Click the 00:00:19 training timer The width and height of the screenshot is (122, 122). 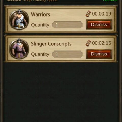tap(101, 14)
